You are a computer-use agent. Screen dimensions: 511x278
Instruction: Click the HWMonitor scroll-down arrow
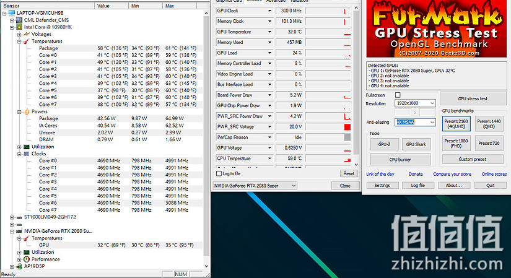coord(206,266)
